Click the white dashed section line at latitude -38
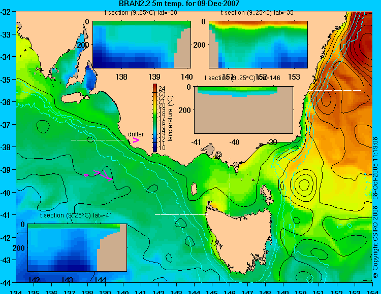381x294 pixels. click(98, 140)
